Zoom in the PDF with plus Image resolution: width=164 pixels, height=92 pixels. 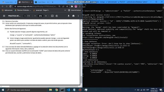tap(46, 16)
